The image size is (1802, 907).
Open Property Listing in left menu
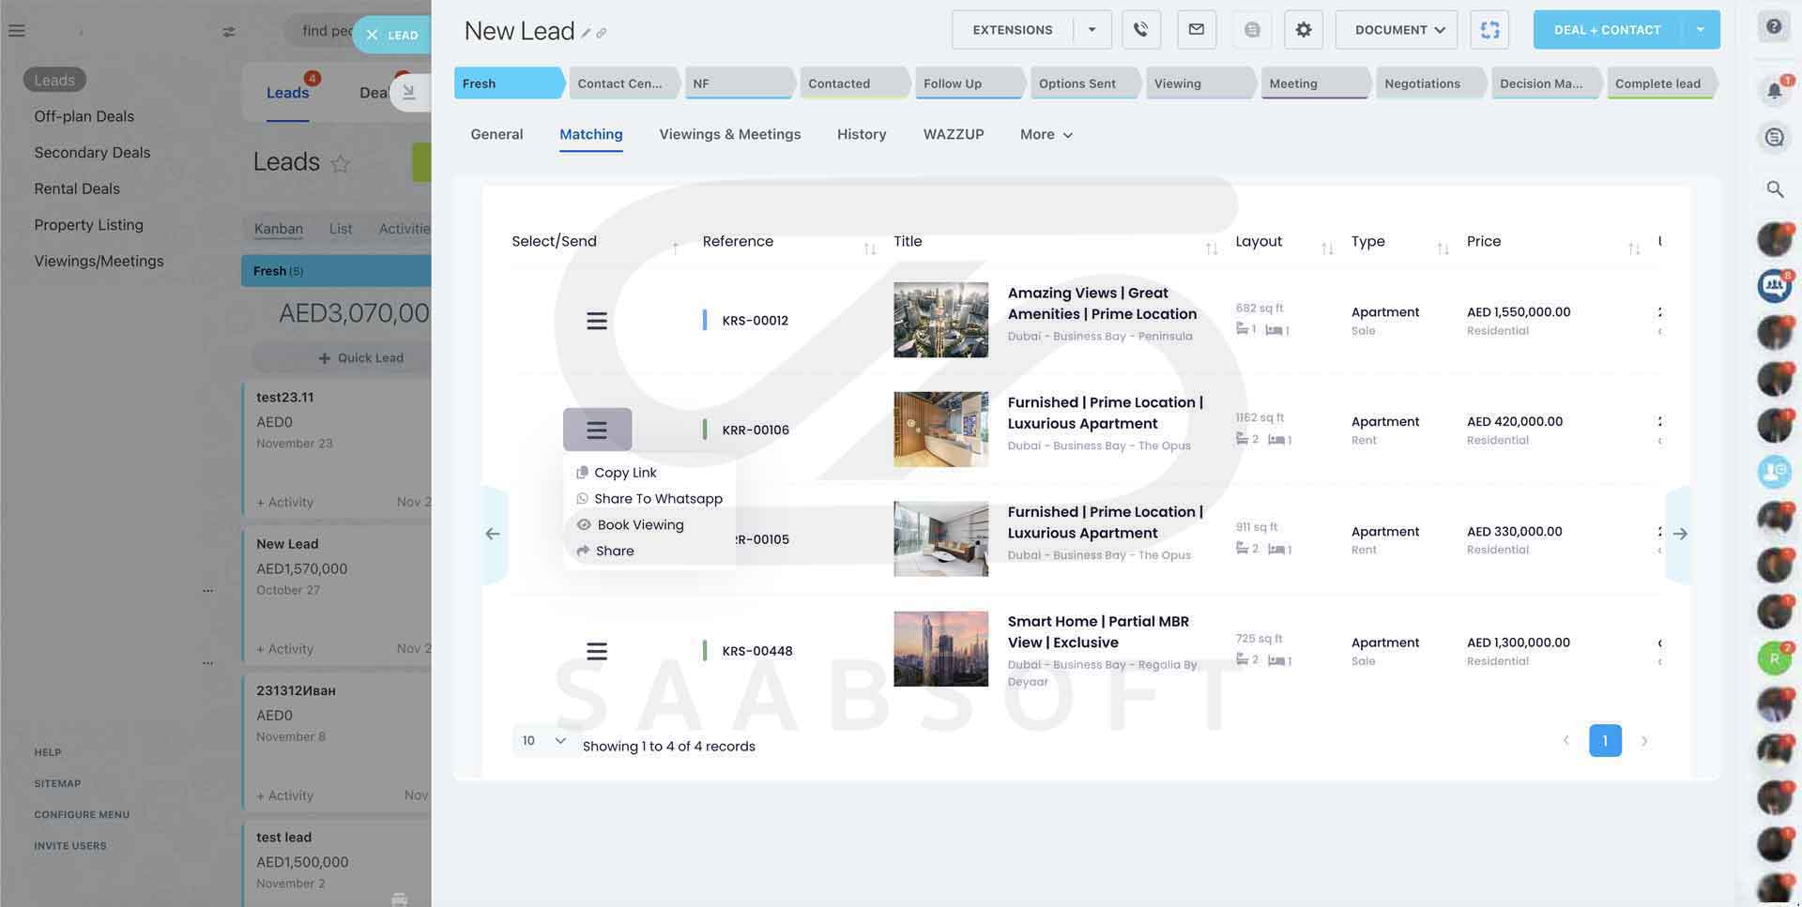(89, 226)
